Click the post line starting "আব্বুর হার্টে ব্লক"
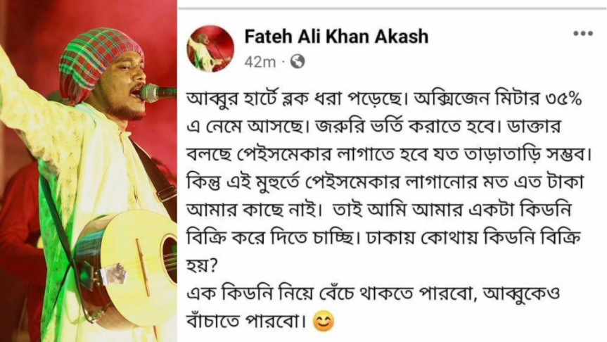This screenshot has width=607, height=342. coord(384,99)
